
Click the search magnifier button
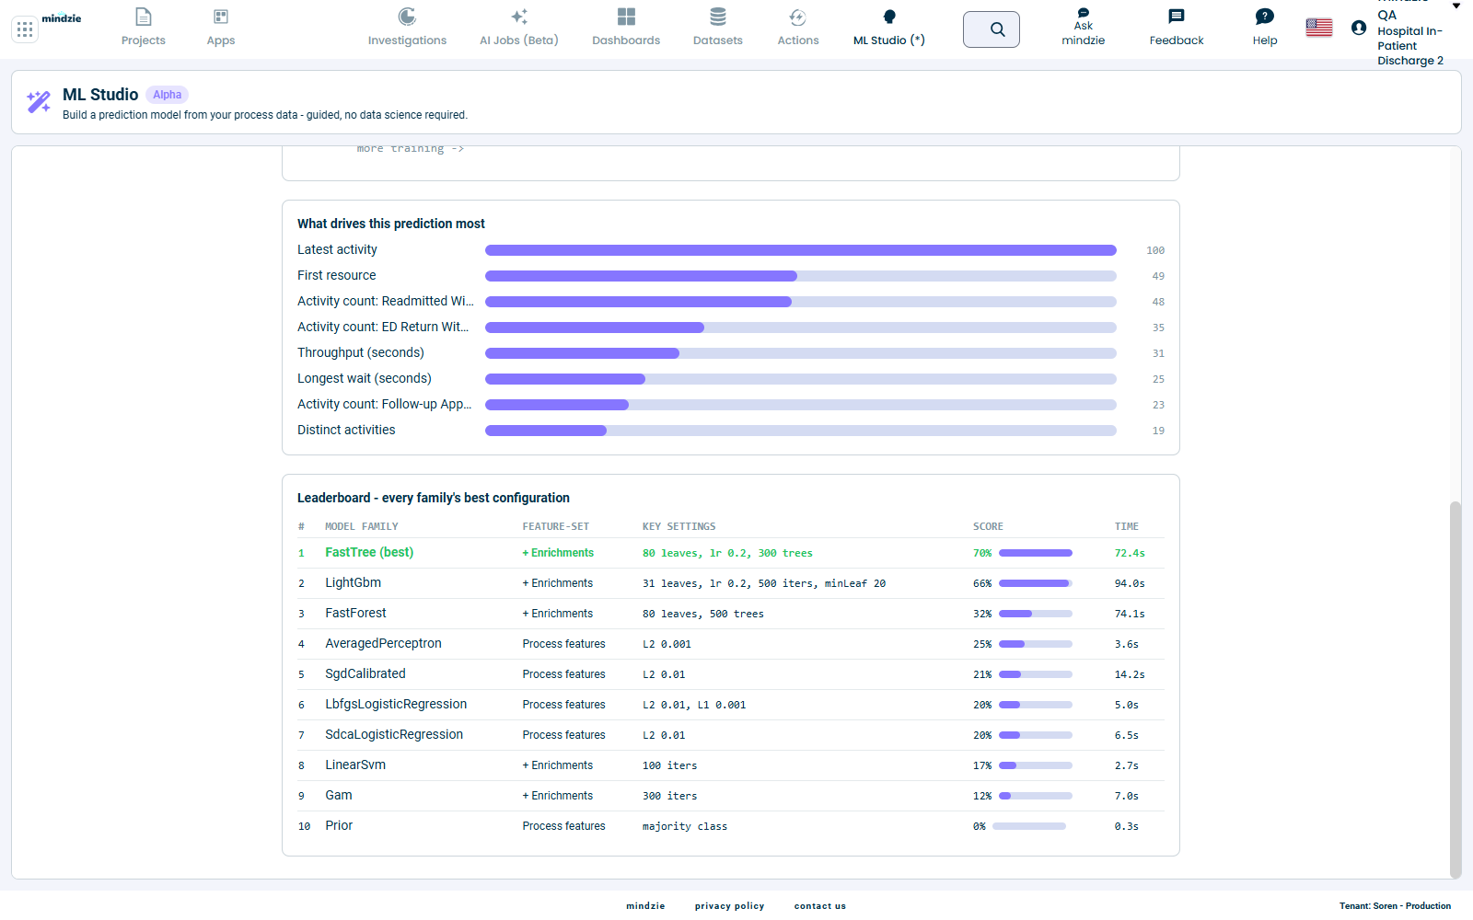click(x=992, y=29)
